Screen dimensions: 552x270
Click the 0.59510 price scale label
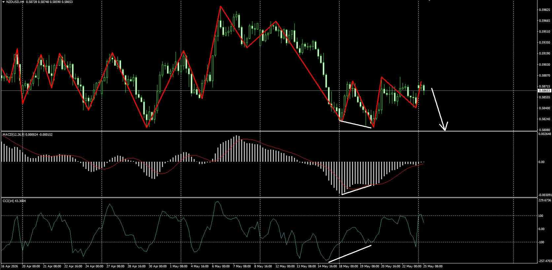tap(544, 32)
